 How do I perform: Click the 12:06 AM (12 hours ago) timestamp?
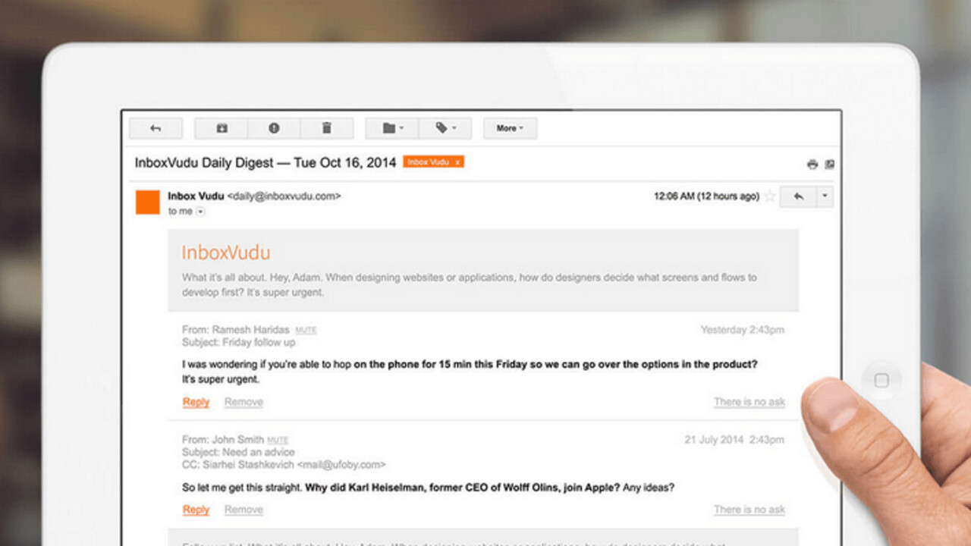point(706,196)
